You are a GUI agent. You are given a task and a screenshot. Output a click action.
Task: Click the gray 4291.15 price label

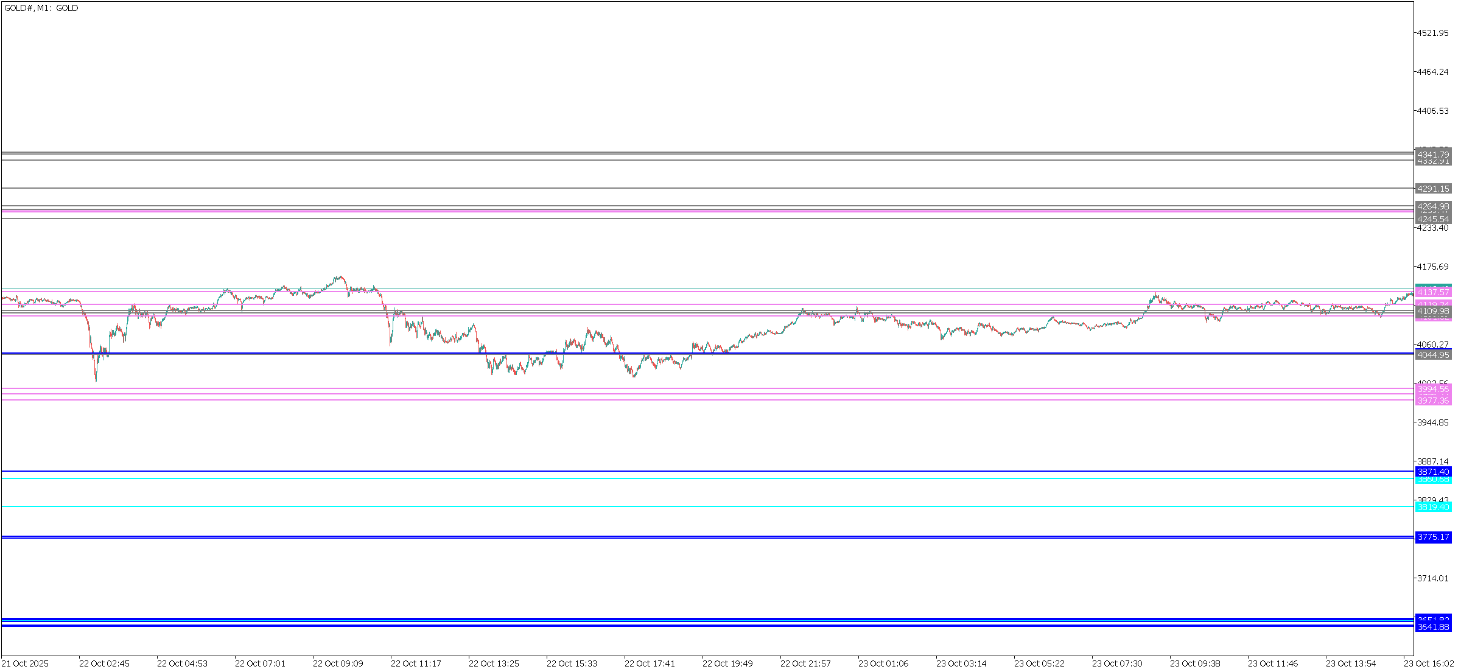point(1433,189)
